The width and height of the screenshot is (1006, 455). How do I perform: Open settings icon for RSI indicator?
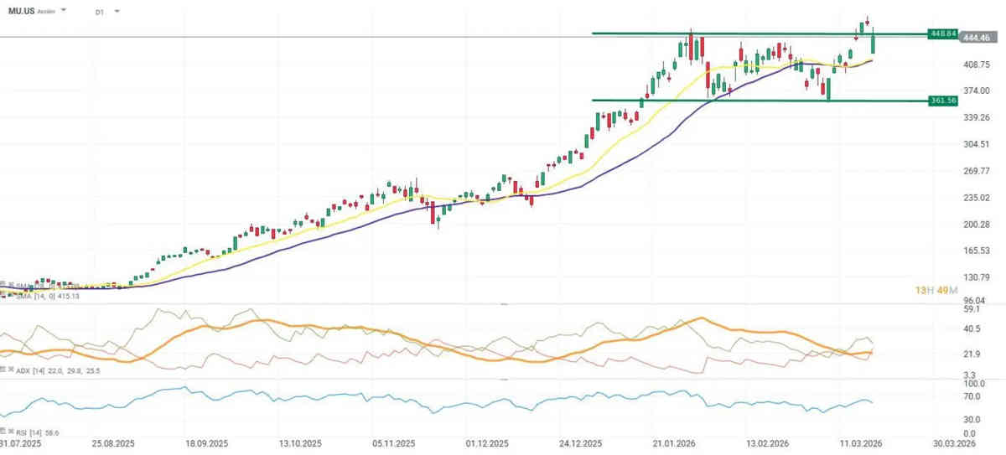coord(3,433)
